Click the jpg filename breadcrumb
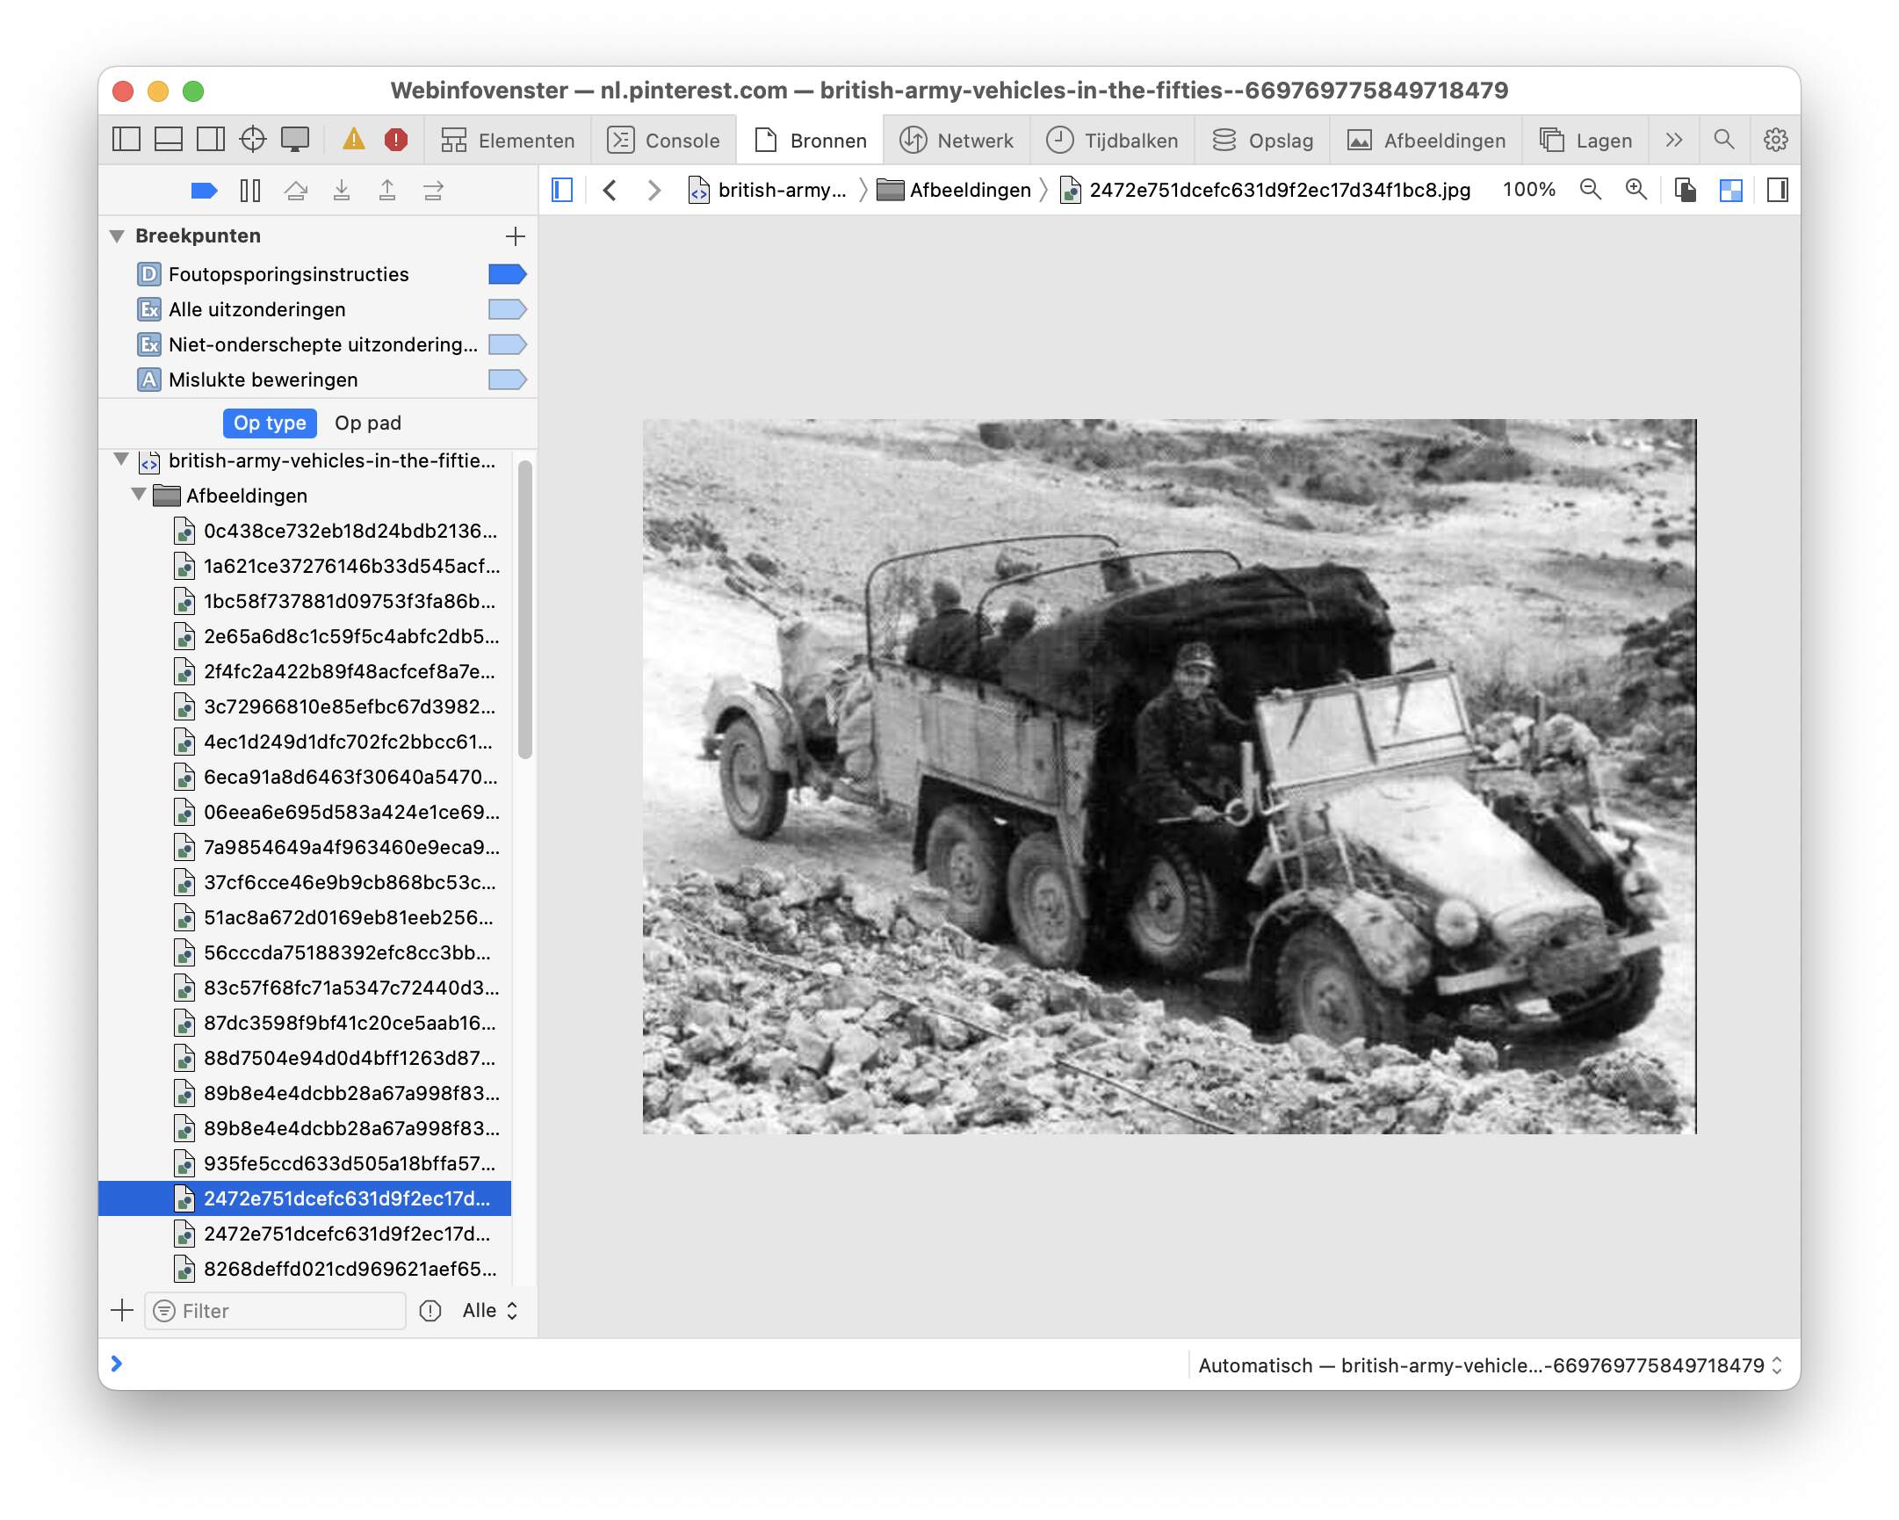This screenshot has width=1899, height=1520. pyautogui.click(x=1265, y=190)
